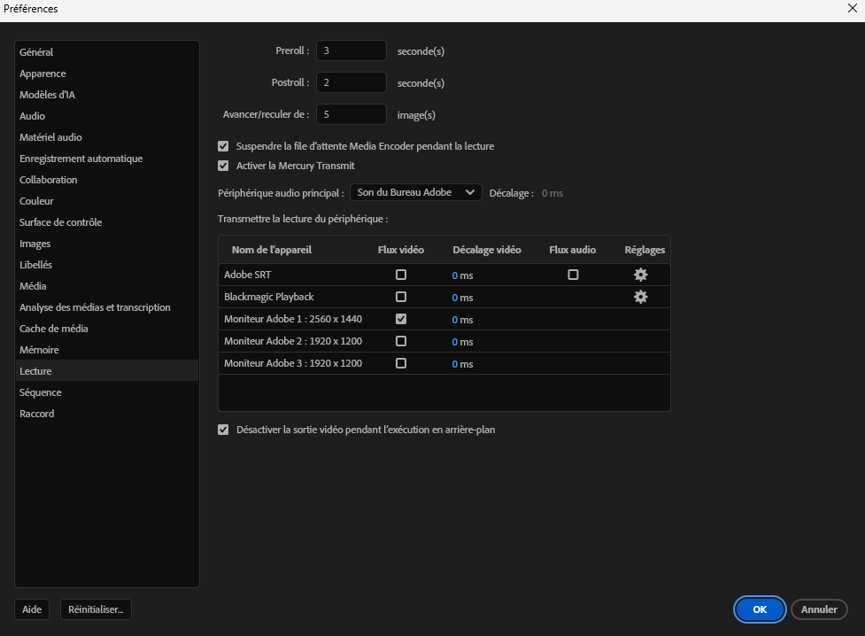Toggle Suspendre la file d'attente Media Encoder
The image size is (865, 636).
click(x=223, y=146)
